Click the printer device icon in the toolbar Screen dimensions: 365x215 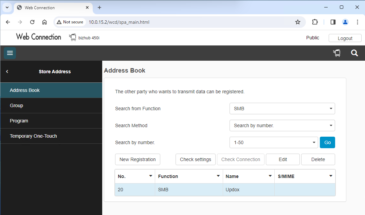336,53
